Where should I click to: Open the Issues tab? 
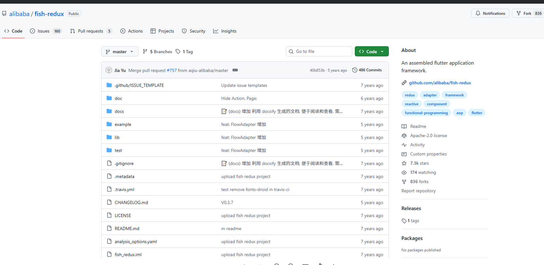[x=46, y=31]
